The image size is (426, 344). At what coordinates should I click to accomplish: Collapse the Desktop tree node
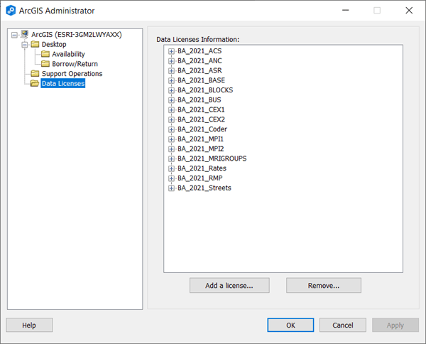click(x=25, y=45)
